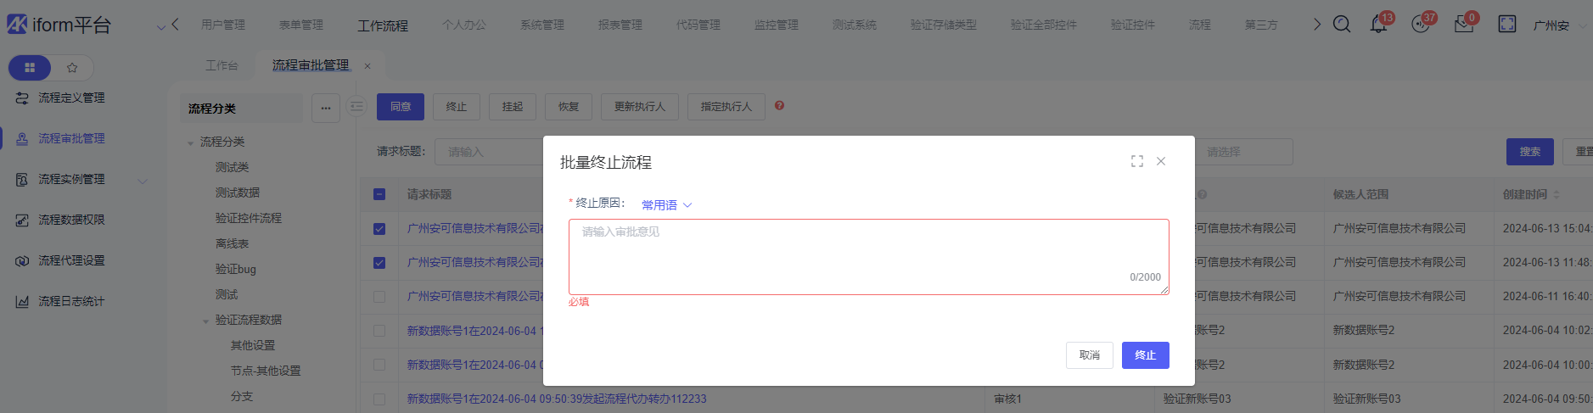1593x413 pixels.
Task: Click the 终止原因 text area
Action: tap(867, 256)
